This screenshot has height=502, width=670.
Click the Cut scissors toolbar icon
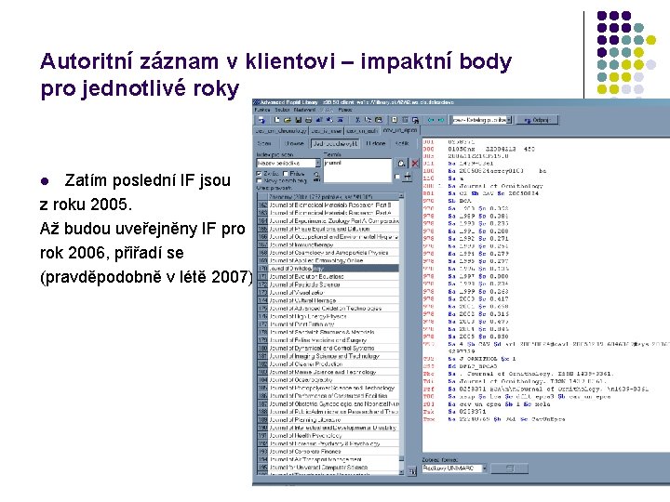(x=358, y=120)
